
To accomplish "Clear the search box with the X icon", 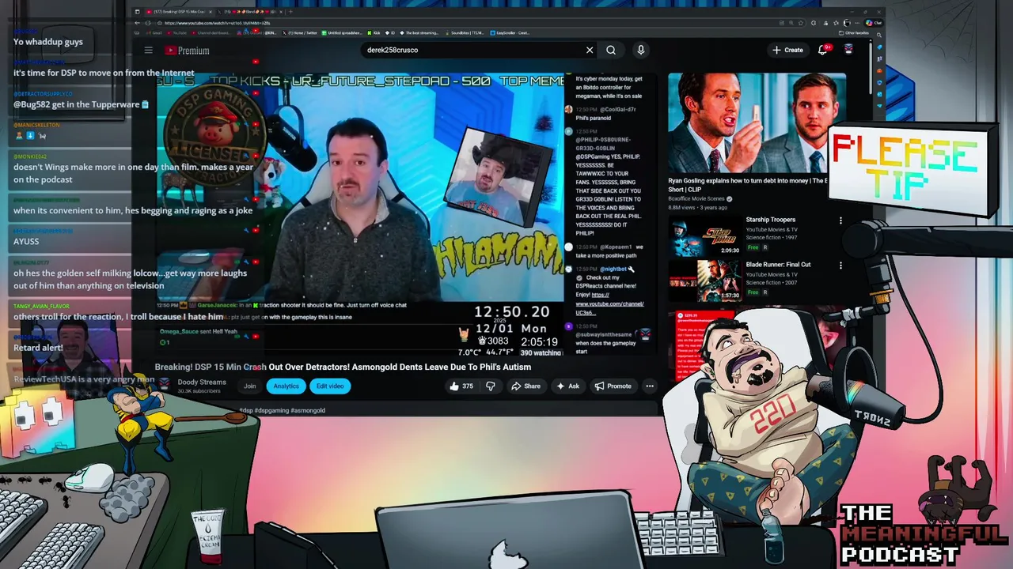I will coord(590,50).
